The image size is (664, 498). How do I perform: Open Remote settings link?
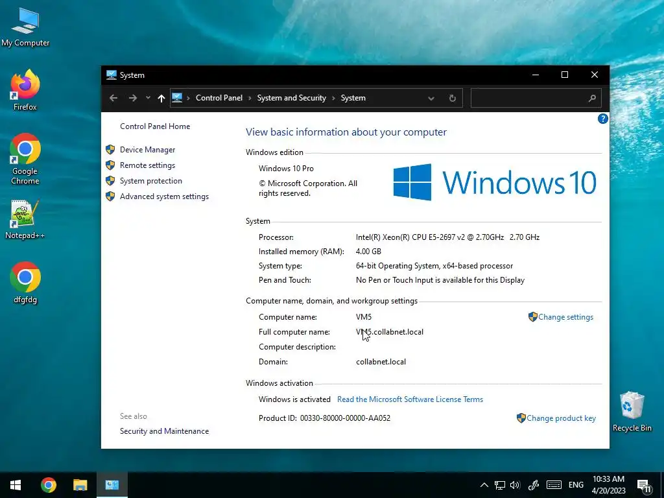[x=147, y=165]
